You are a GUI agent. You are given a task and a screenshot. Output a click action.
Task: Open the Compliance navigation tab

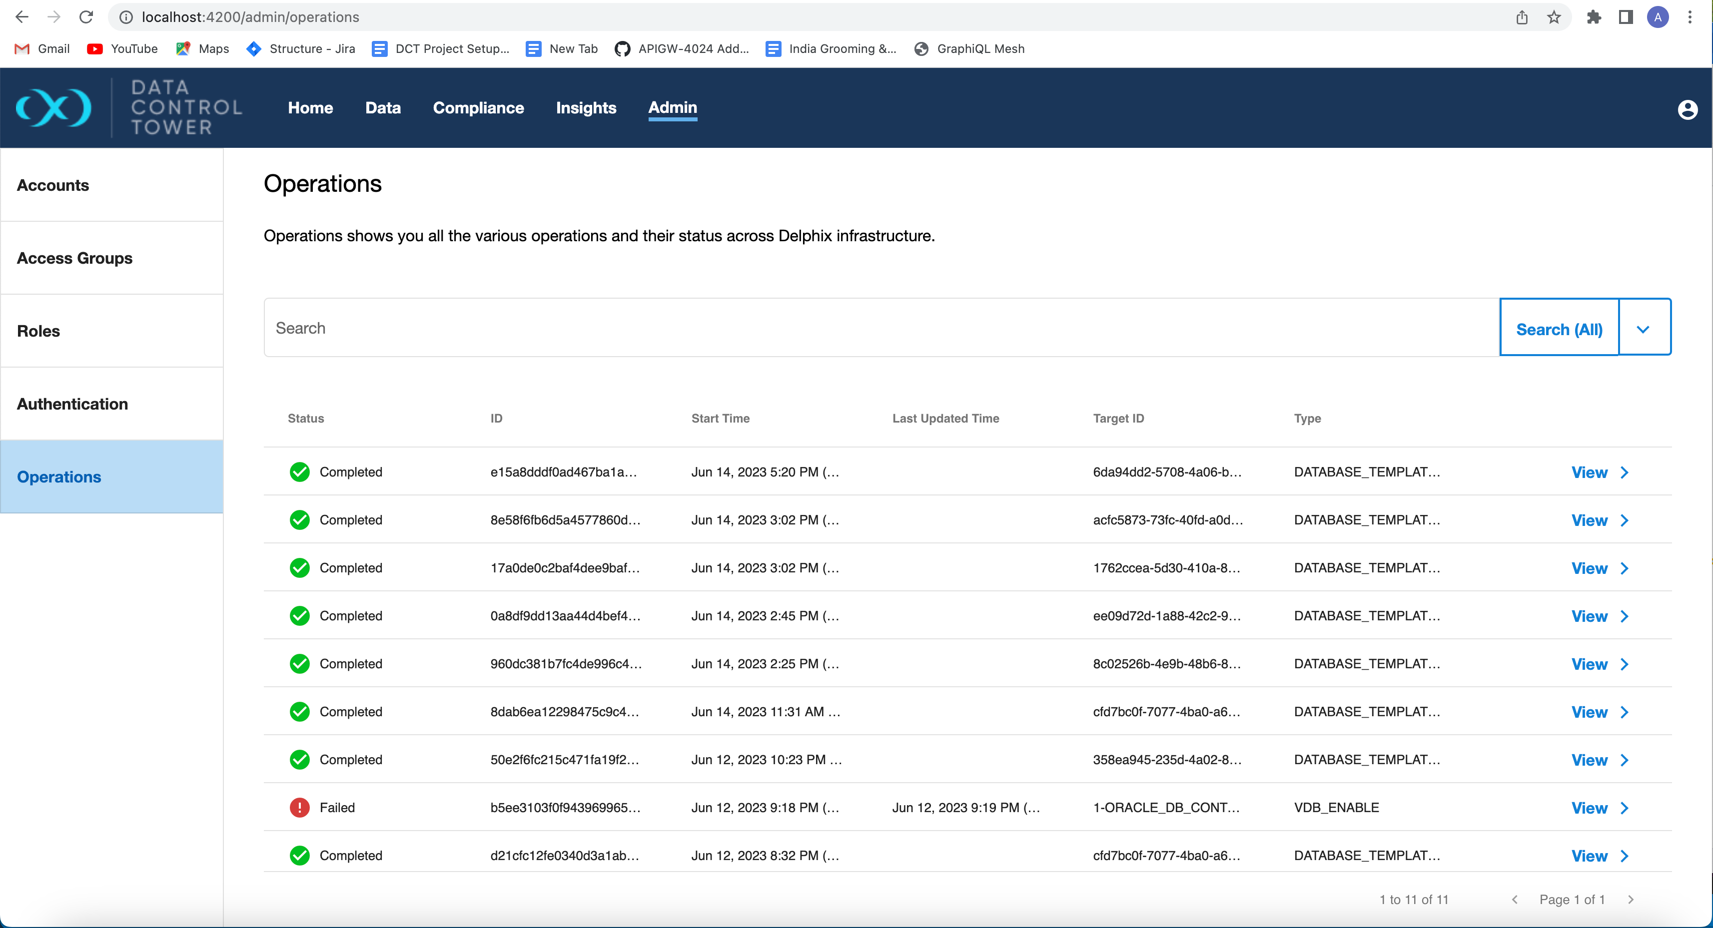point(478,108)
